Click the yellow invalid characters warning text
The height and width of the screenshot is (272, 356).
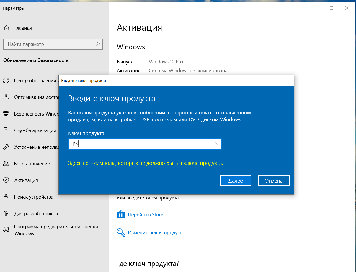point(146,163)
